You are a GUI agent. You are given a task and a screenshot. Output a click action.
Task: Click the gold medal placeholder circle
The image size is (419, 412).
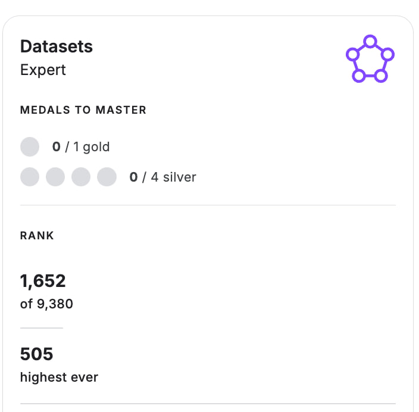[30, 146]
